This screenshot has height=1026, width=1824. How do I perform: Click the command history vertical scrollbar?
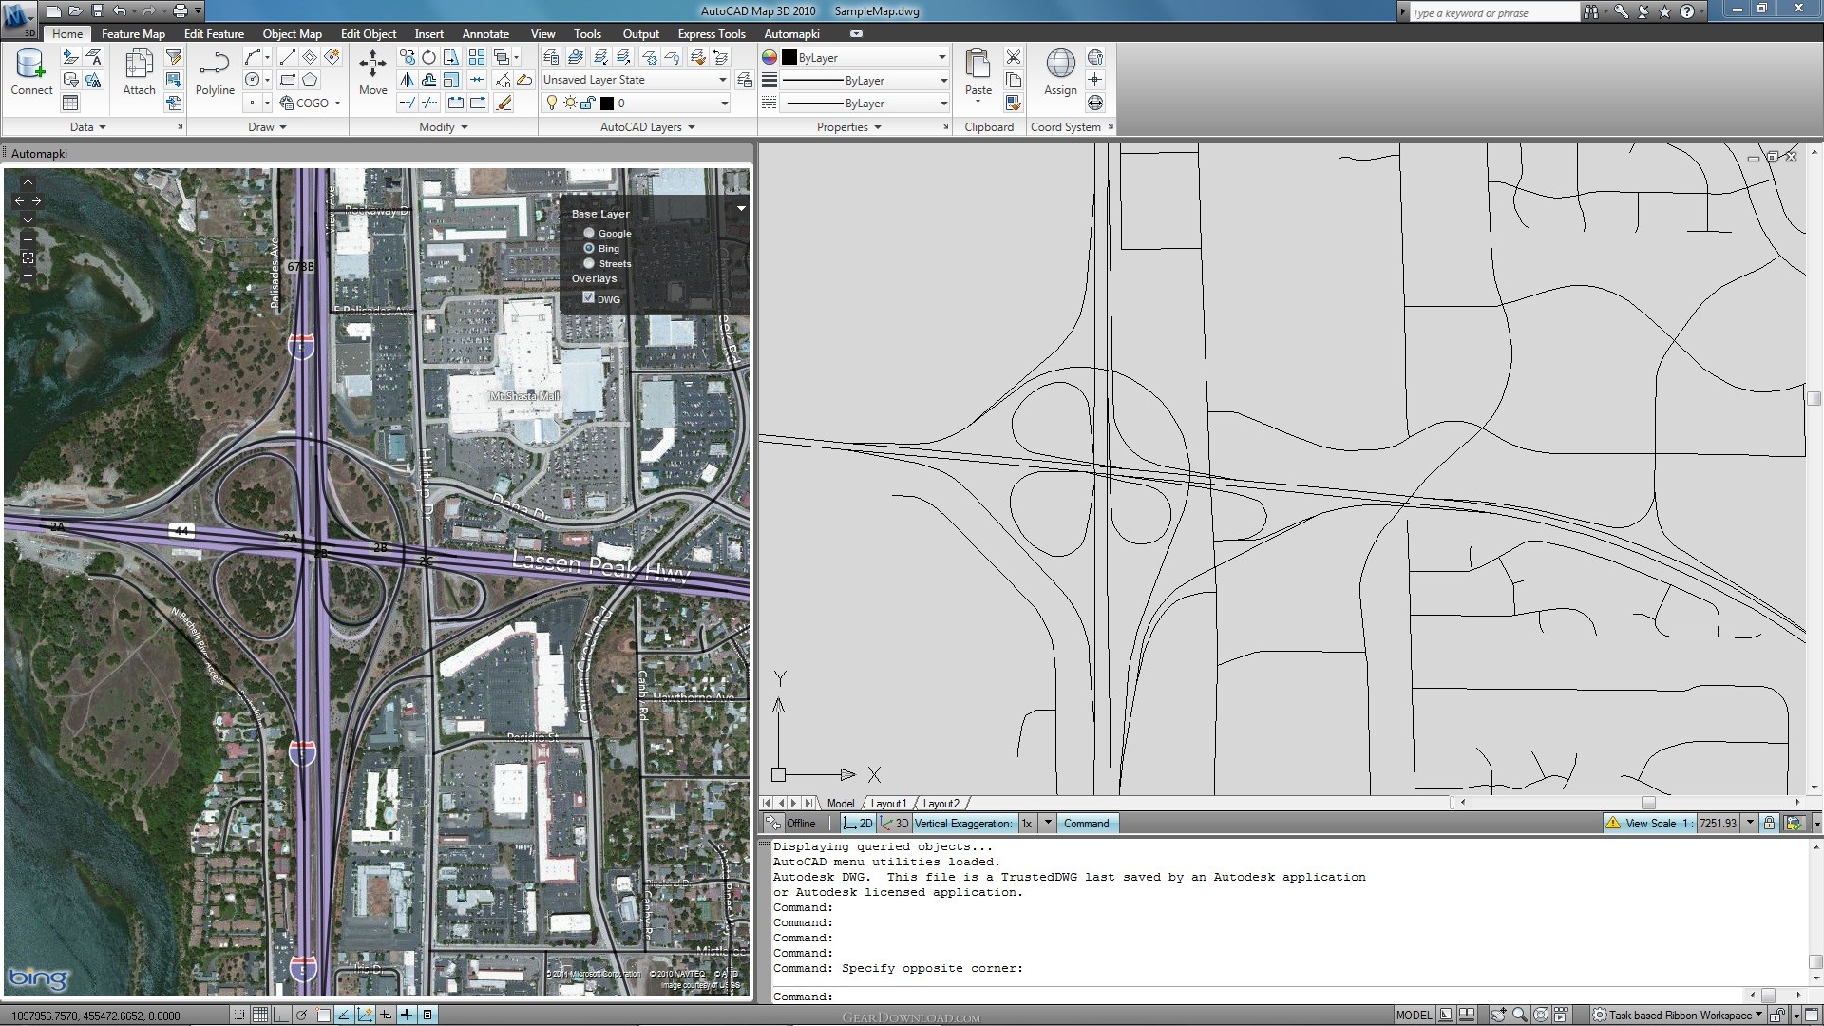pyautogui.click(x=1814, y=912)
